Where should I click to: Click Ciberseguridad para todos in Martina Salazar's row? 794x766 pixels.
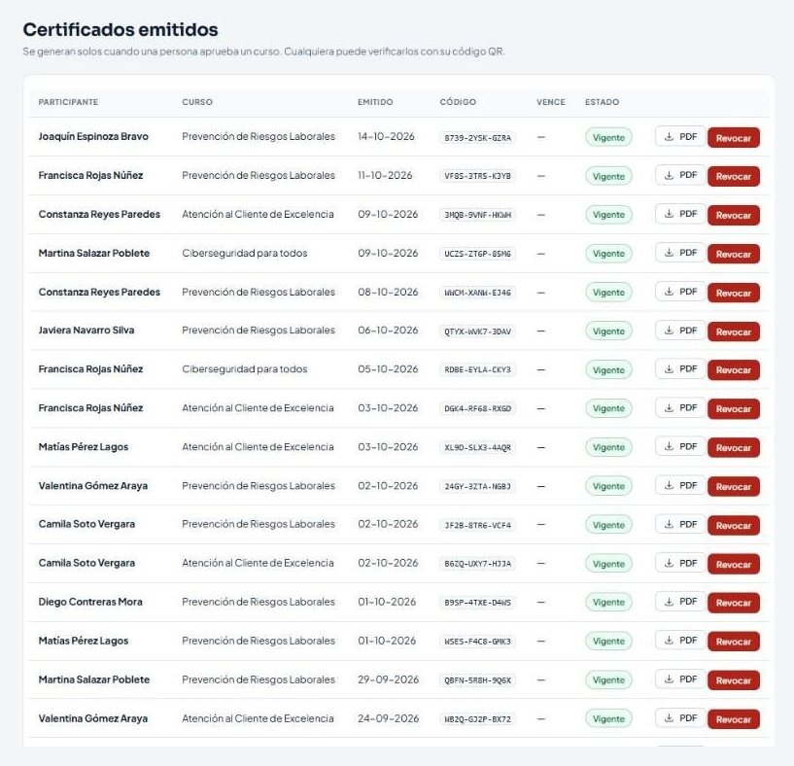click(x=245, y=254)
